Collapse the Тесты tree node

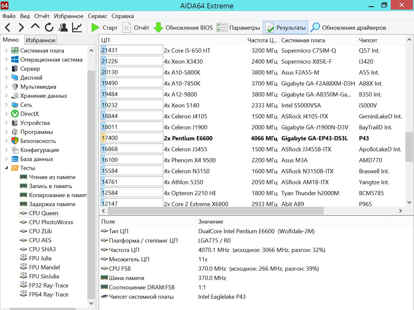pyautogui.click(x=6, y=168)
